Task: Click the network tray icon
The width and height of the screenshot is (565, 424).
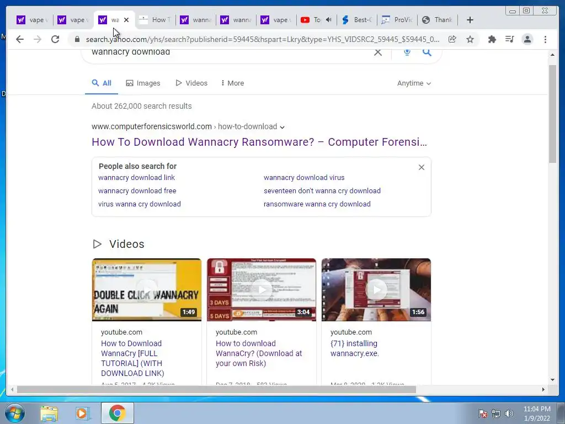Action: coord(496,414)
